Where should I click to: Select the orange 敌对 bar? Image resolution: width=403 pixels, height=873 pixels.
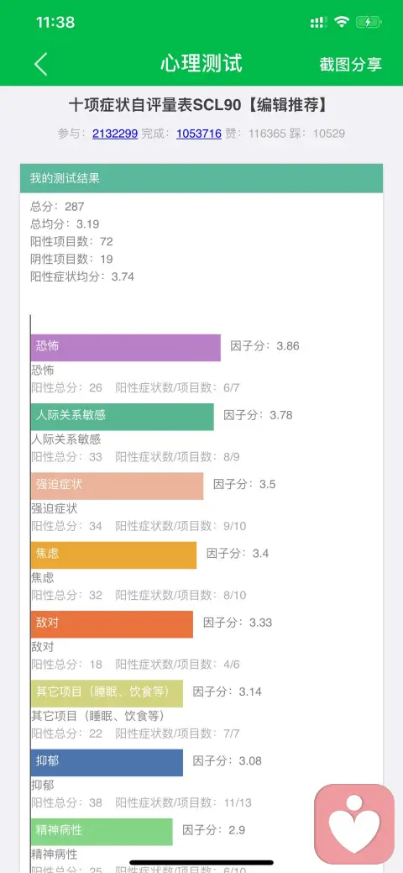click(112, 624)
